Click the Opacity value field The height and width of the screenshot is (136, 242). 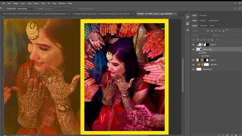[223, 35]
